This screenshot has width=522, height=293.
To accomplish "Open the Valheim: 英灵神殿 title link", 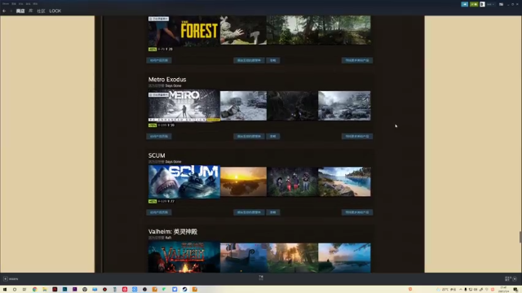I will pos(173,231).
